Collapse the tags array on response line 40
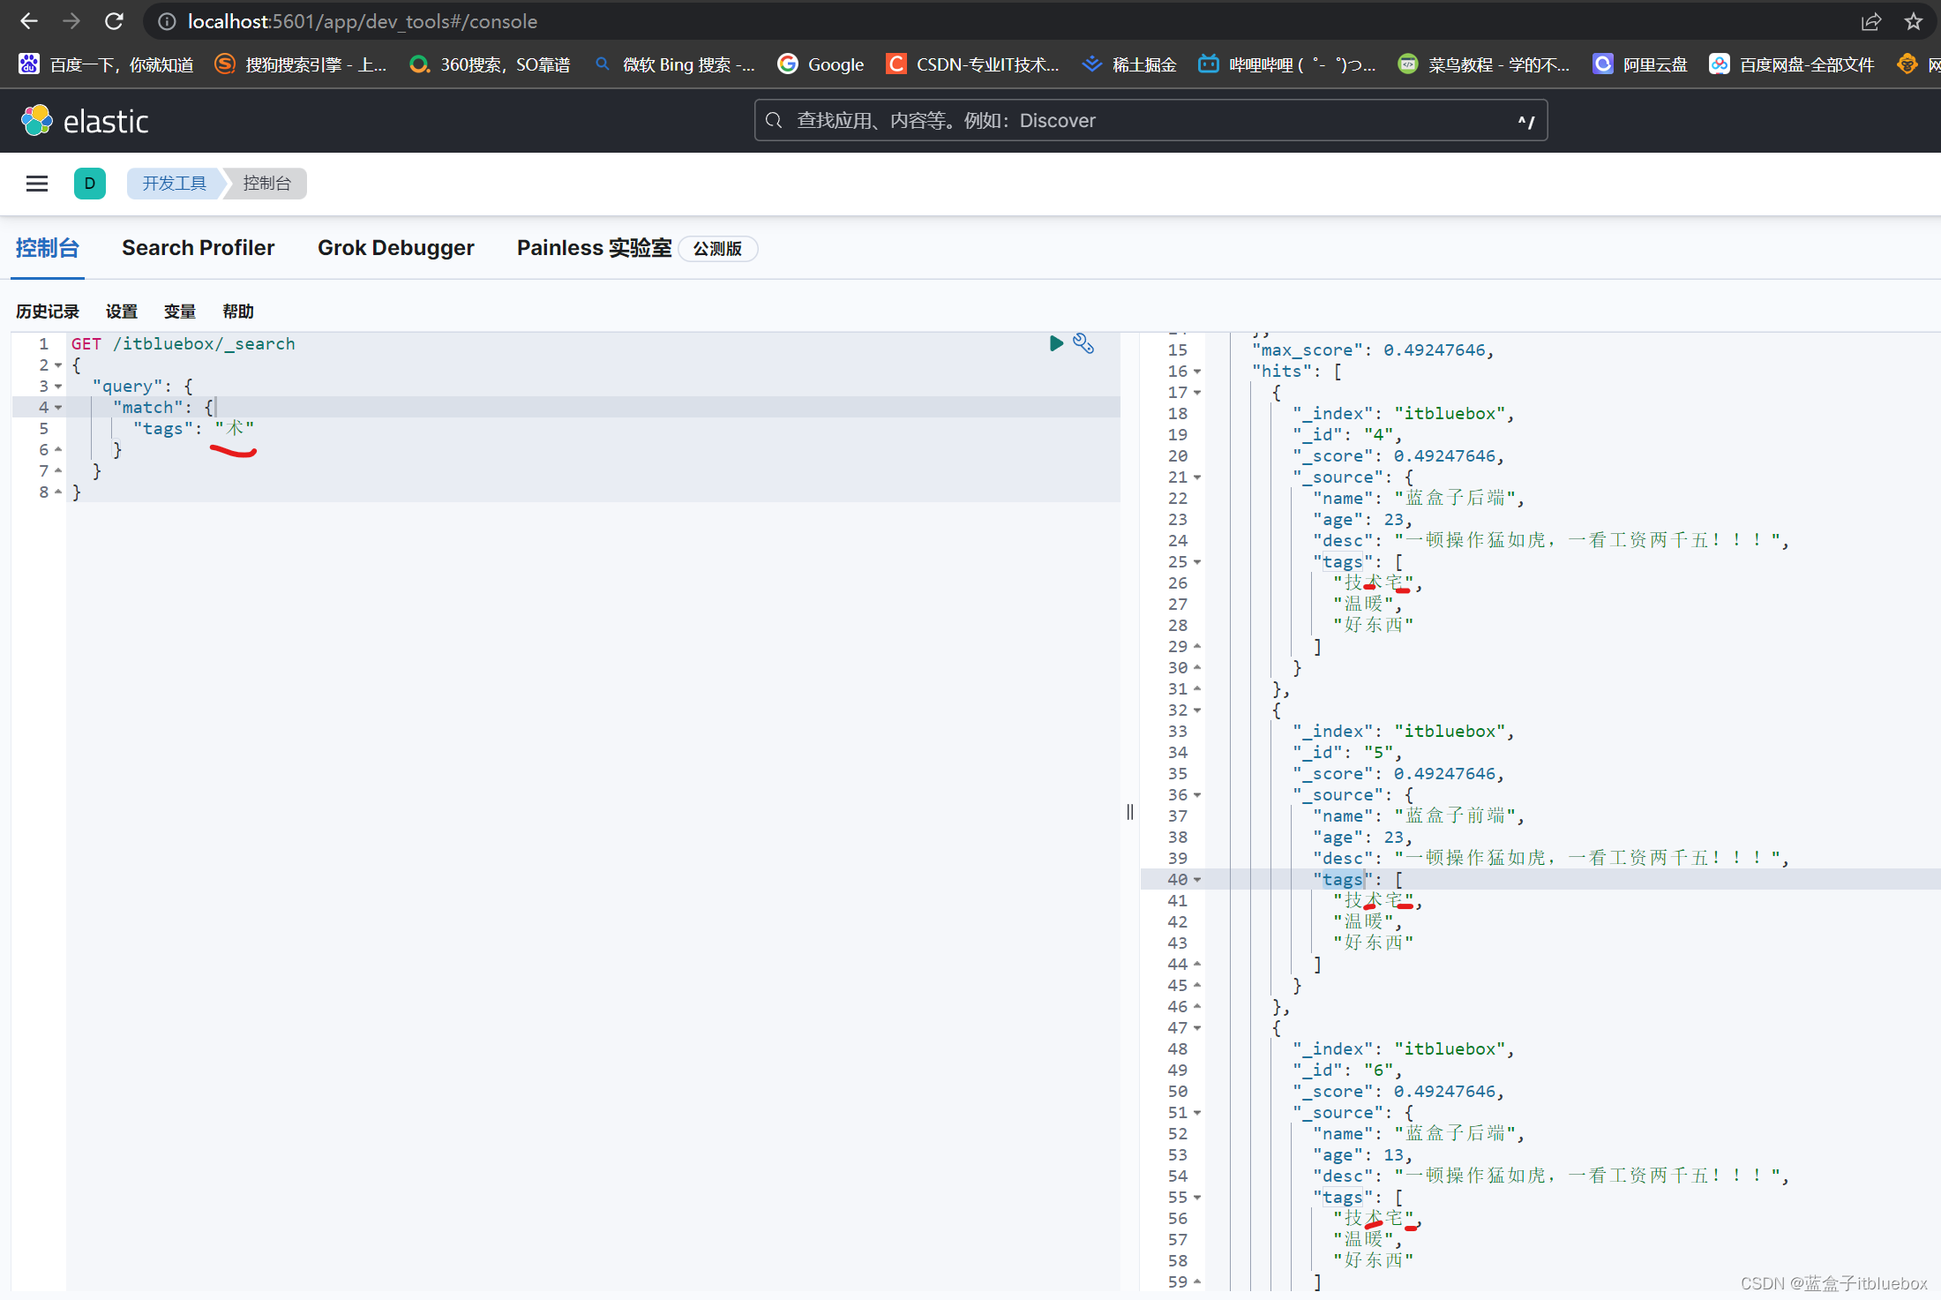The height and width of the screenshot is (1300, 1941). (1197, 880)
